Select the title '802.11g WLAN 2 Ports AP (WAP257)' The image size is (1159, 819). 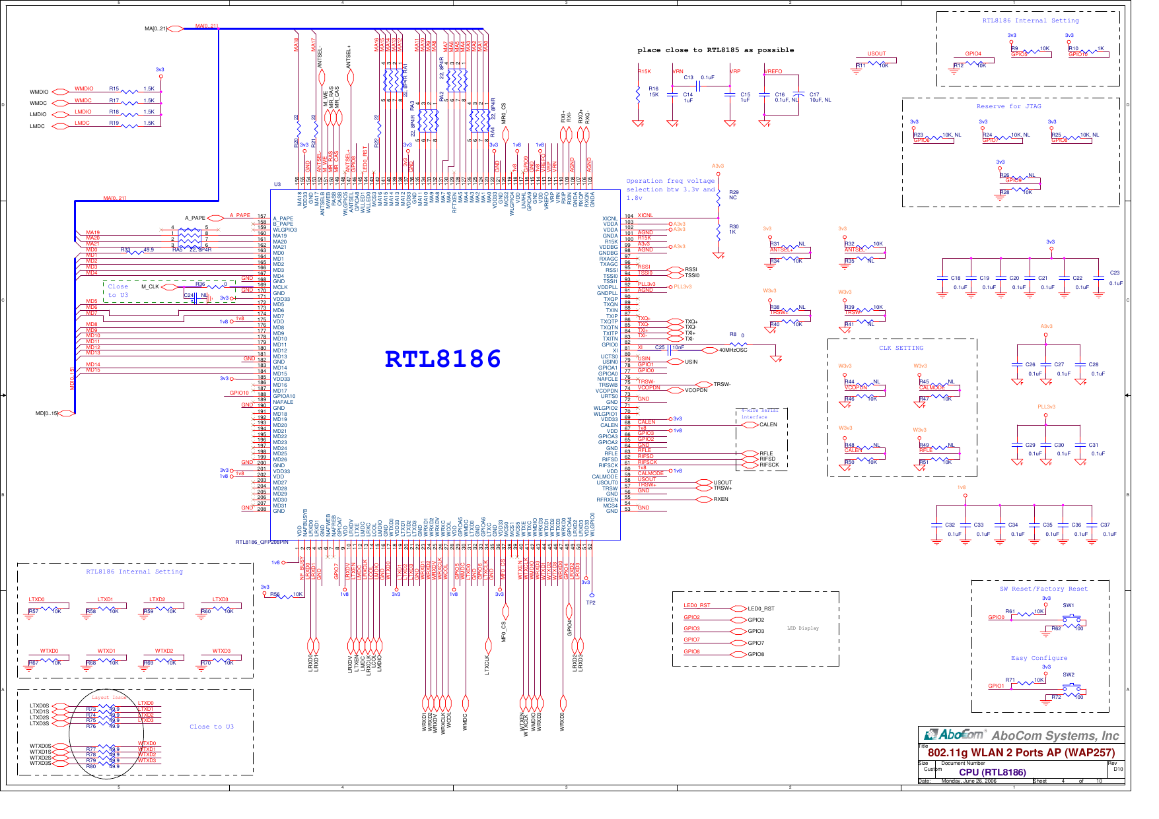1021,752
